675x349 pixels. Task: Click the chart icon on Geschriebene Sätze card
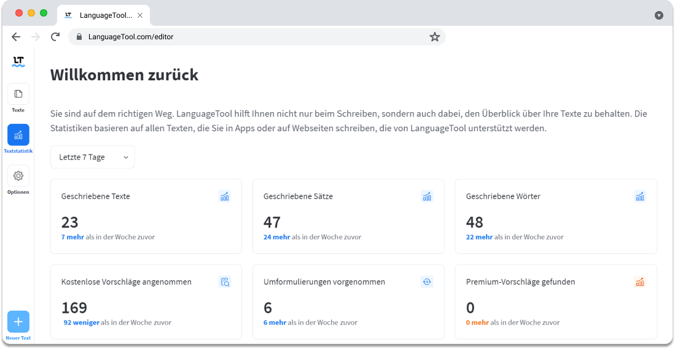click(427, 196)
